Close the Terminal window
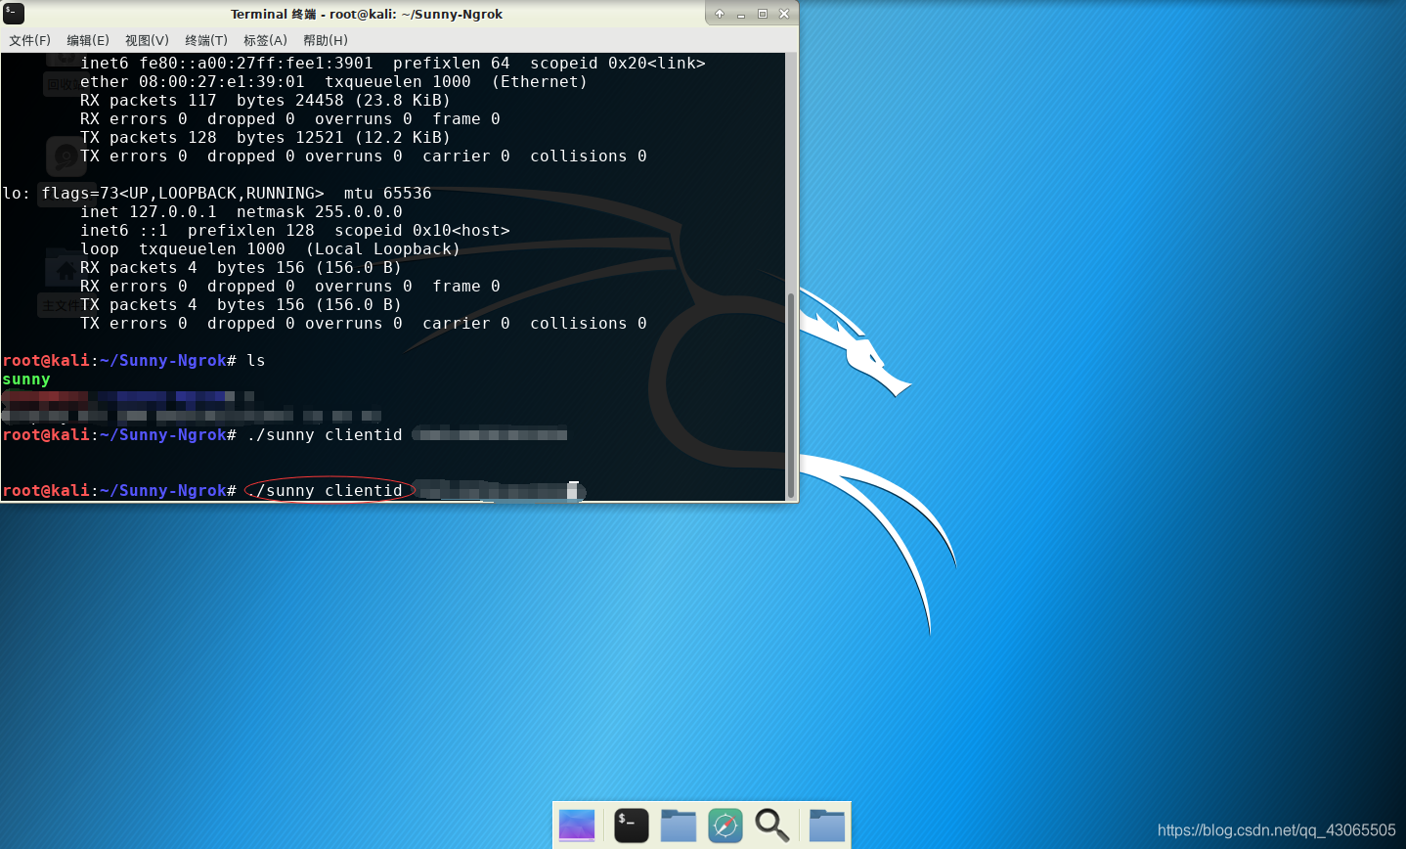Screen dimensions: 1406x849 pyautogui.click(x=784, y=14)
